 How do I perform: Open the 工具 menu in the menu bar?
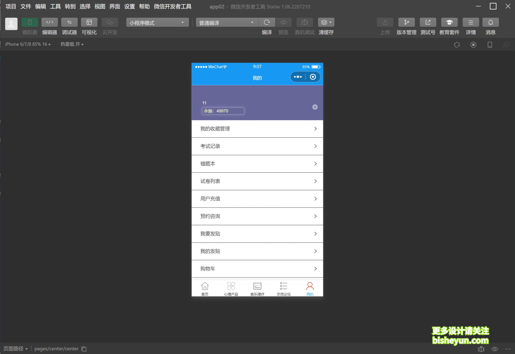pos(55,6)
